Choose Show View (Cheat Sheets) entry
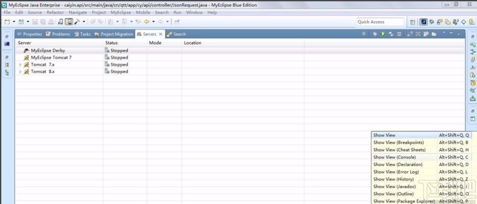This screenshot has width=477, height=204. 421,150
